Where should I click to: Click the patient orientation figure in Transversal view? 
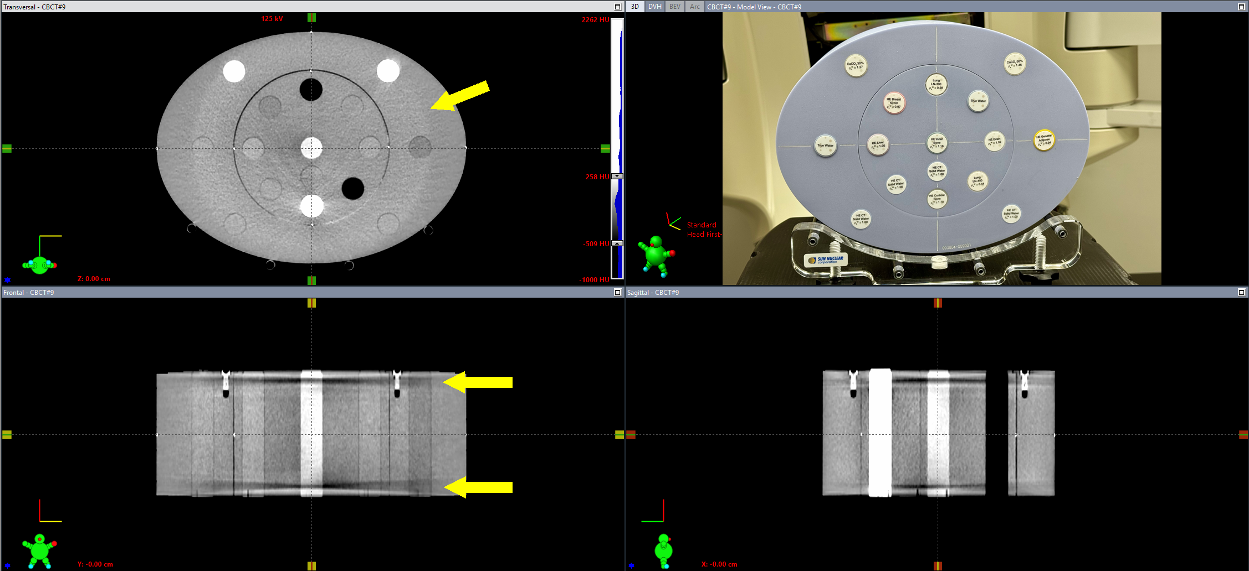[x=39, y=265]
